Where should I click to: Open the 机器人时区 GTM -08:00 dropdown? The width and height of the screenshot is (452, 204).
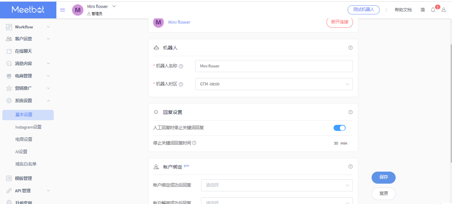tap(274, 84)
